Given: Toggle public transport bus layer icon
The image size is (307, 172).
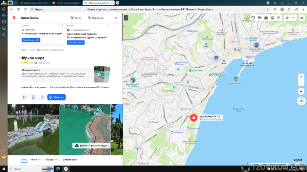Looking at the screenshot, I should pos(272,18).
